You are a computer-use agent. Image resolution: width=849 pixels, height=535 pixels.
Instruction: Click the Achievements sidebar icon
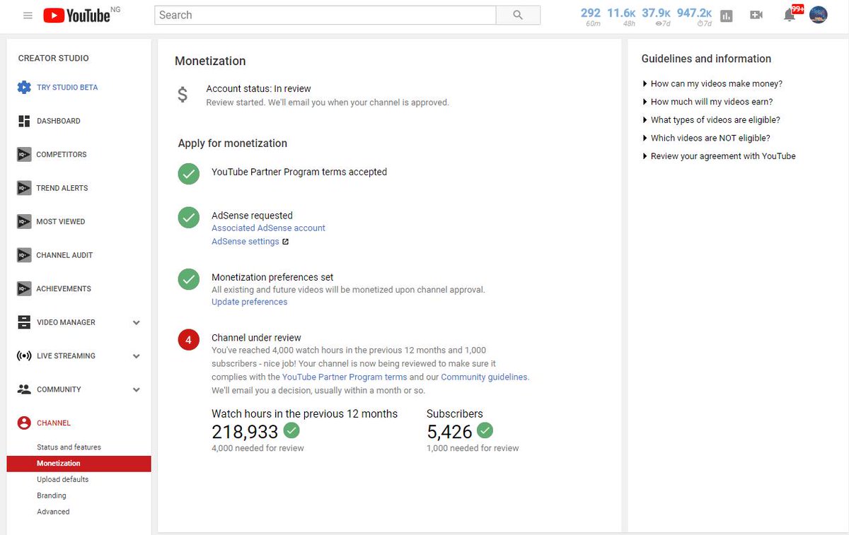coord(24,289)
